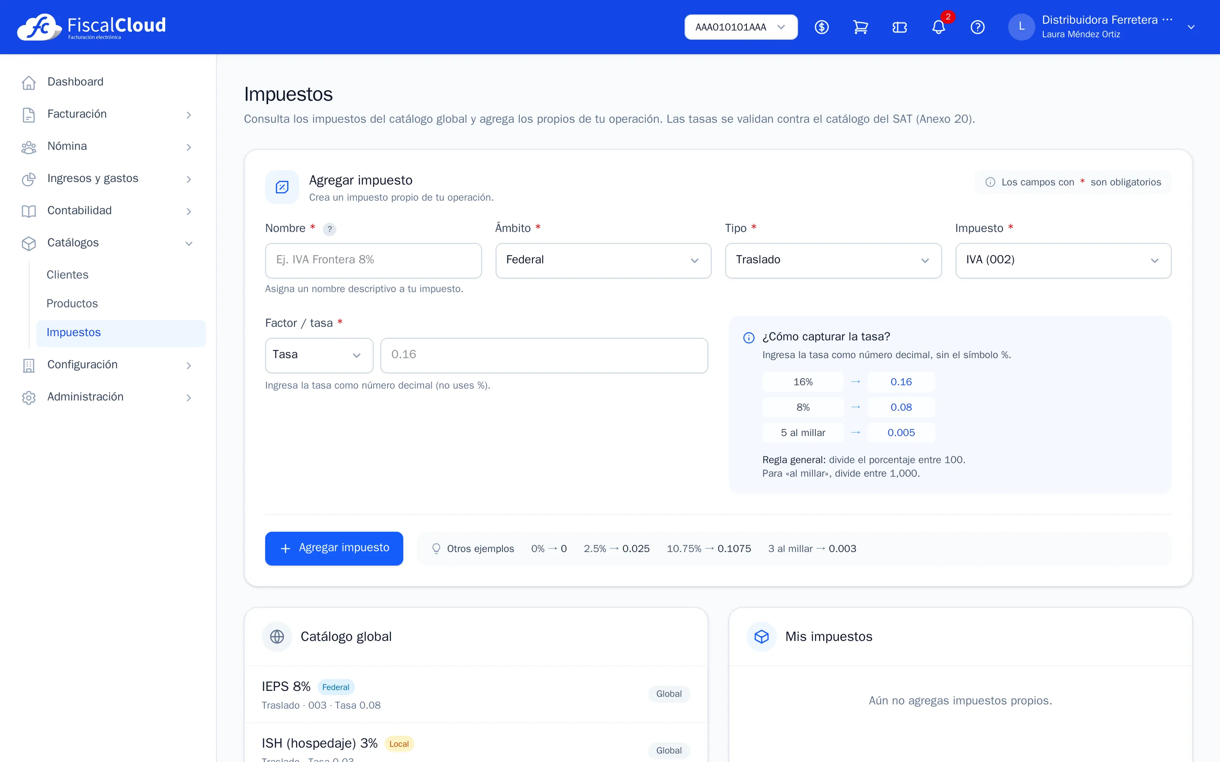Click the 0.005 example value

pos(901,433)
